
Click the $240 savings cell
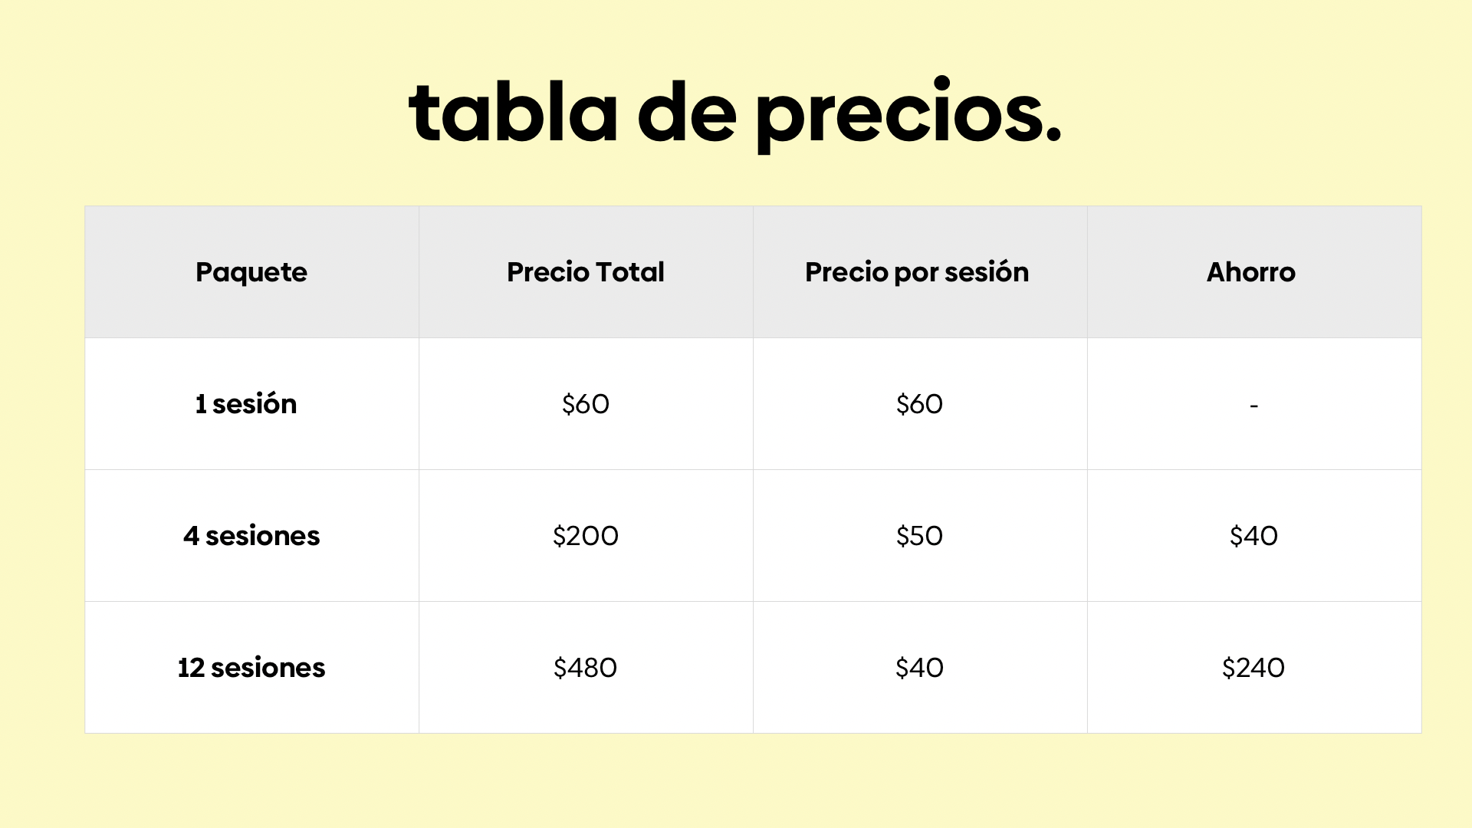click(1254, 668)
